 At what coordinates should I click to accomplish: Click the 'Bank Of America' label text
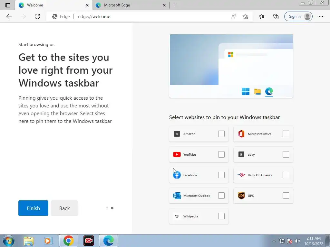[260, 175]
